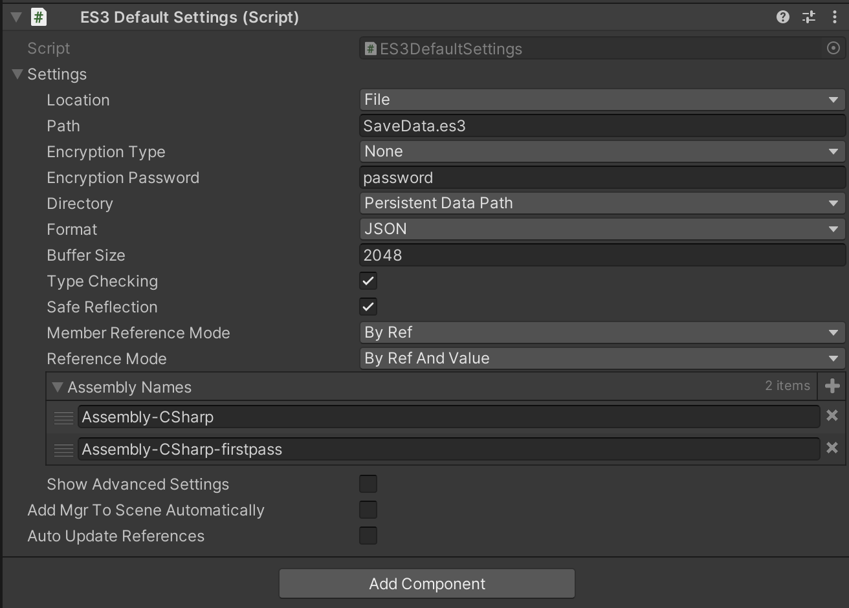The image size is (849, 608).
Task: Open the Member Reference Mode dropdown
Action: [x=602, y=332]
